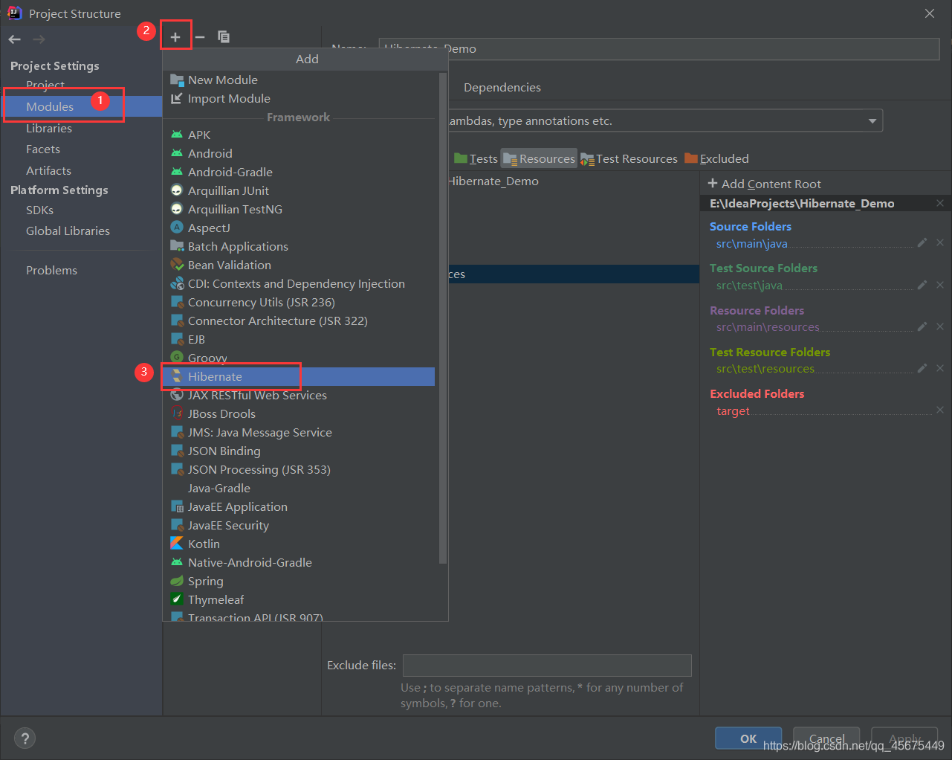Click the + icon to add a module
The height and width of the screenshot is (760, 952).
175,35
